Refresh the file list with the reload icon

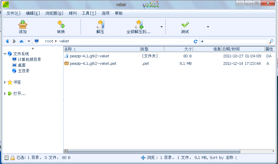[x=196, y=41]
